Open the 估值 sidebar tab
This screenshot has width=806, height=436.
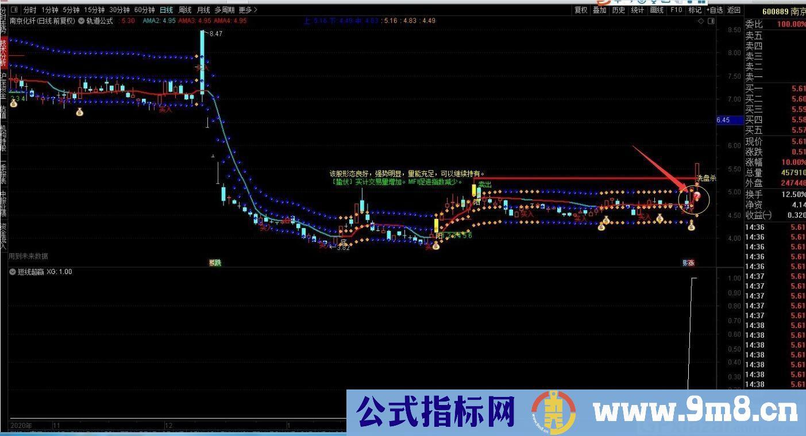(x=3, y=111)
